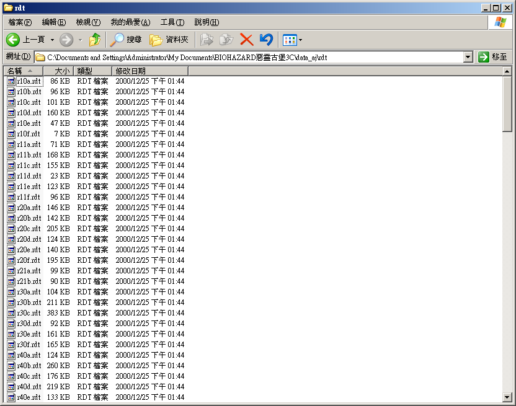516x406 pixels.
Task: Select the icon of r20f.rdt
Action: 11,260
